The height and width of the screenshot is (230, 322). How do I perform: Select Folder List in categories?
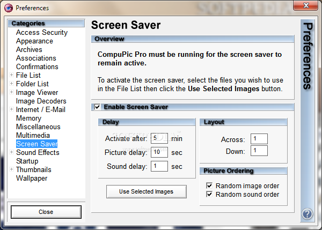(32, 84)
